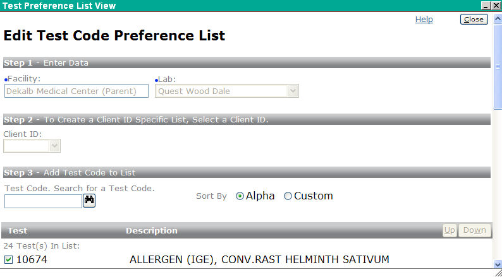The width and height of the screenshot is (502, 277).
Task: Click the Lab dropdown arrow button
Action: [293, 91]
